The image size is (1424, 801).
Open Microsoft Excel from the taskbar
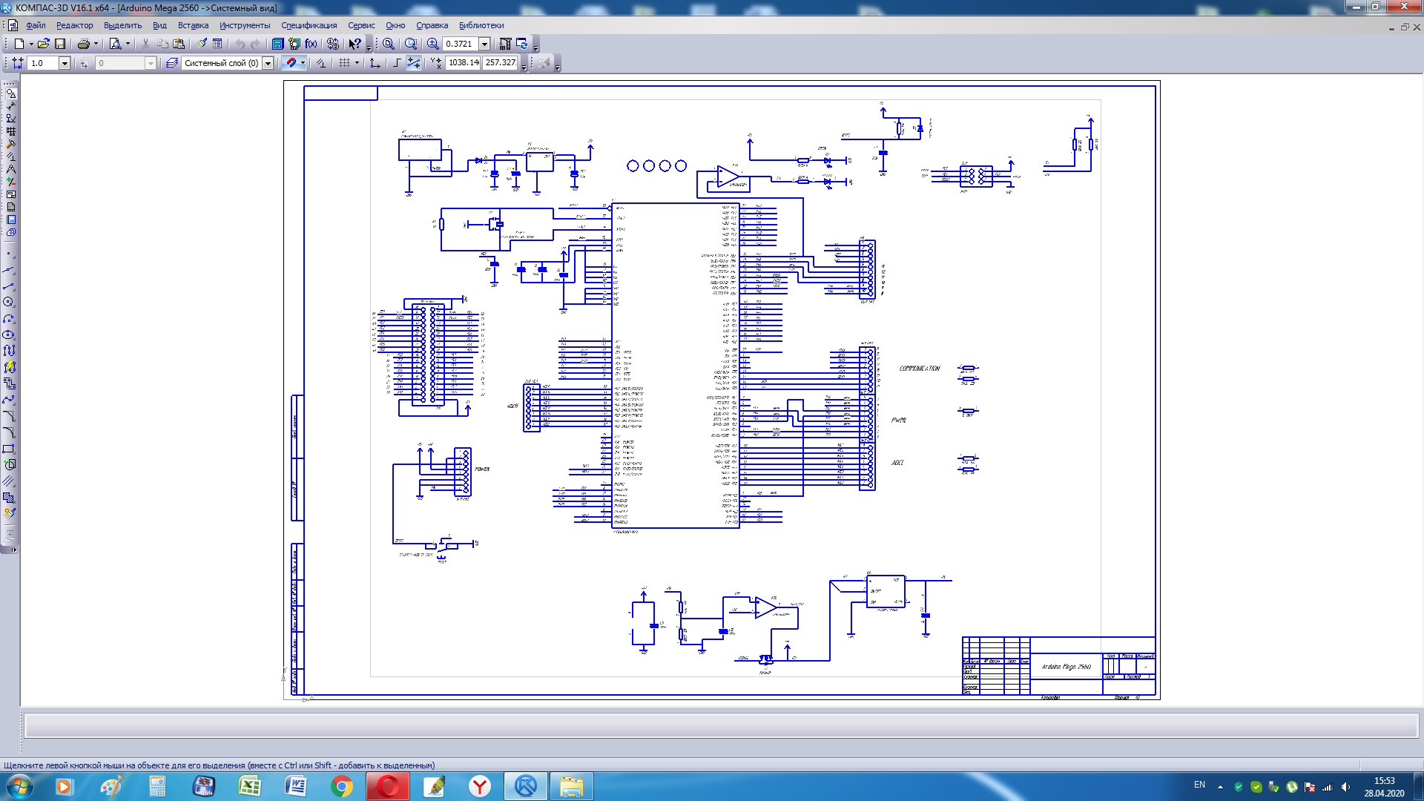[x=250, y=786]
